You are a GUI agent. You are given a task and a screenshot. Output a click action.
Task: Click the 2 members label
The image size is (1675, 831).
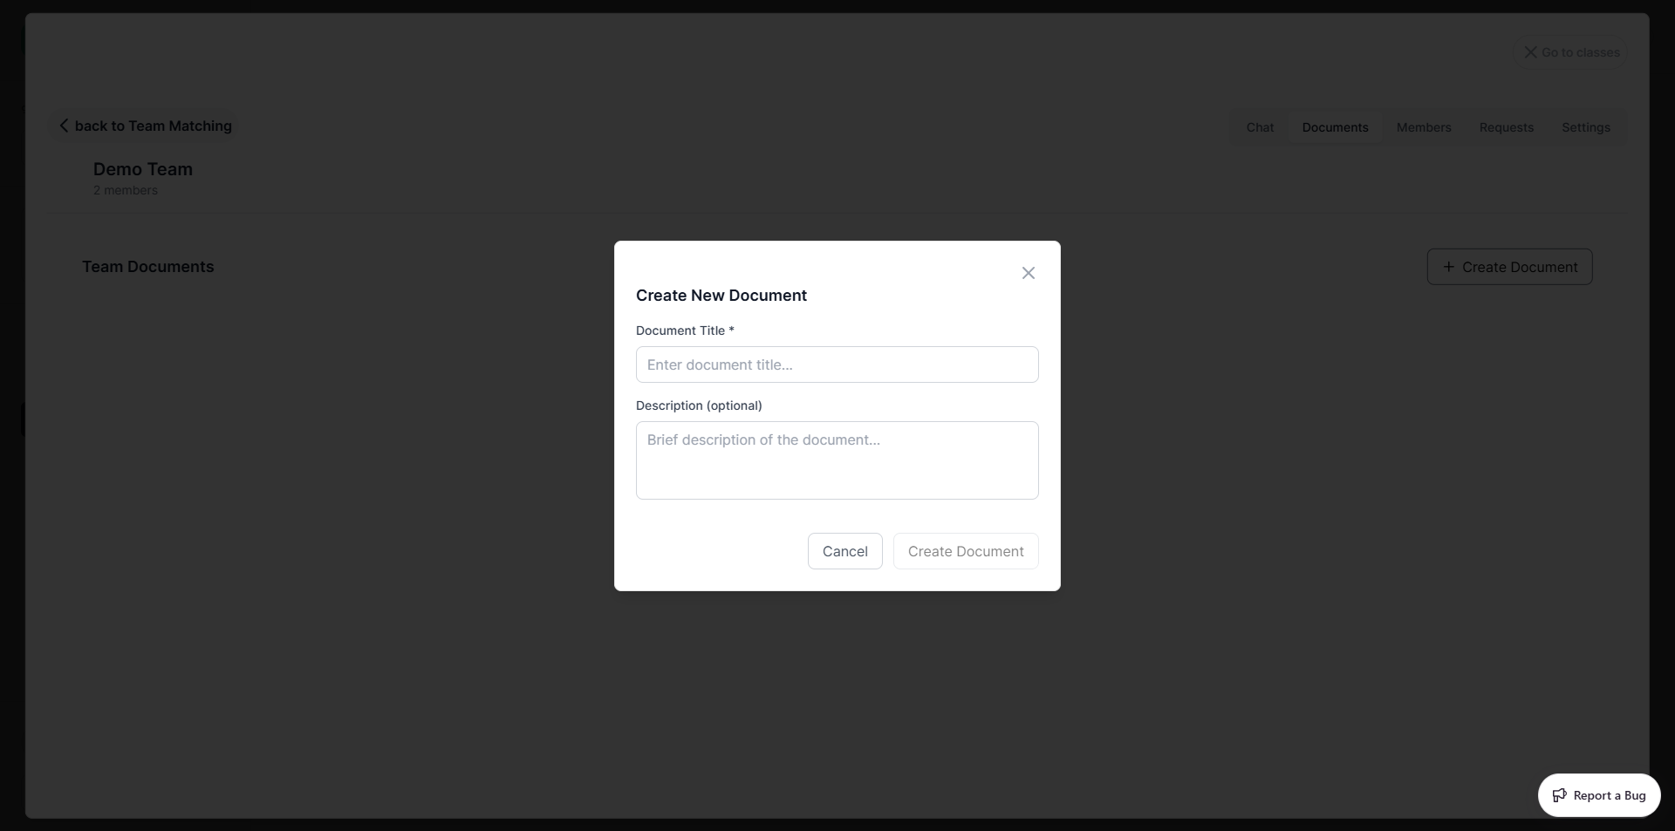pyautogui.click(x=125, y=189)
